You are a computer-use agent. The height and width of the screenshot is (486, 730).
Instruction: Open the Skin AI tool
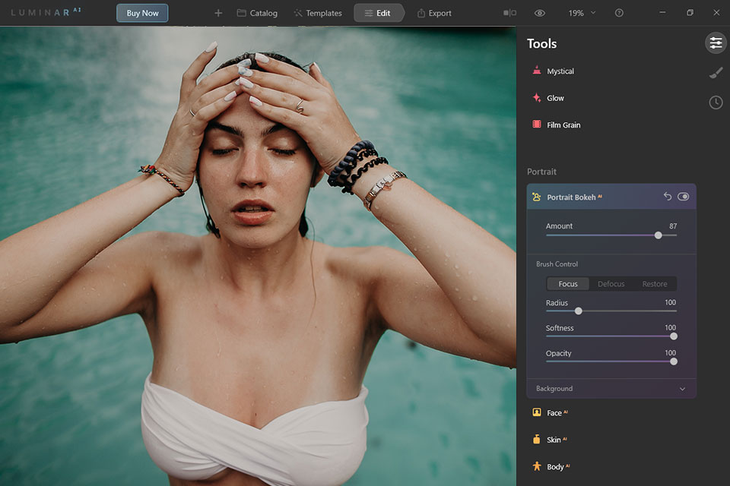549,440
